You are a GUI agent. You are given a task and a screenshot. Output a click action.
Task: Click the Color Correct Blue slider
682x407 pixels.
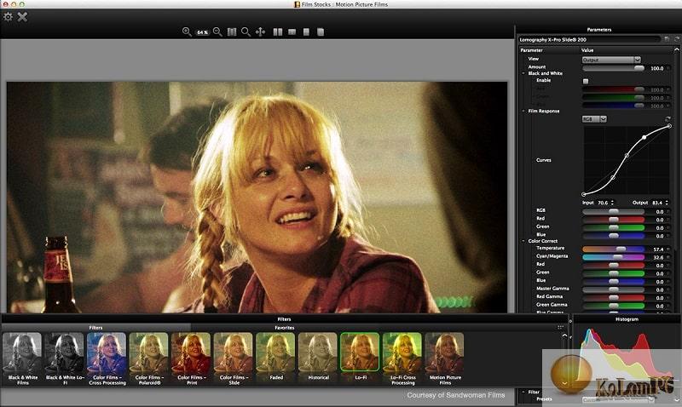pyautogui.click(x=613, y=282)
